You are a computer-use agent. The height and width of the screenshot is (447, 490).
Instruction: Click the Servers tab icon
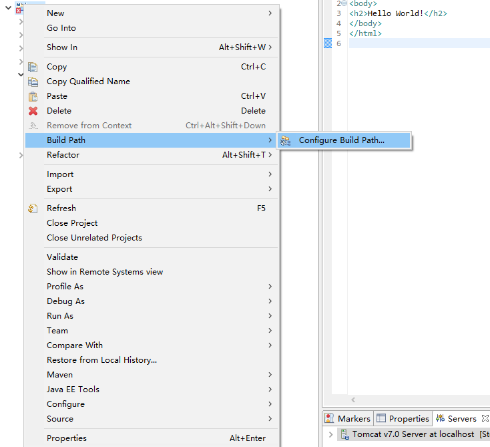point(440,418)
